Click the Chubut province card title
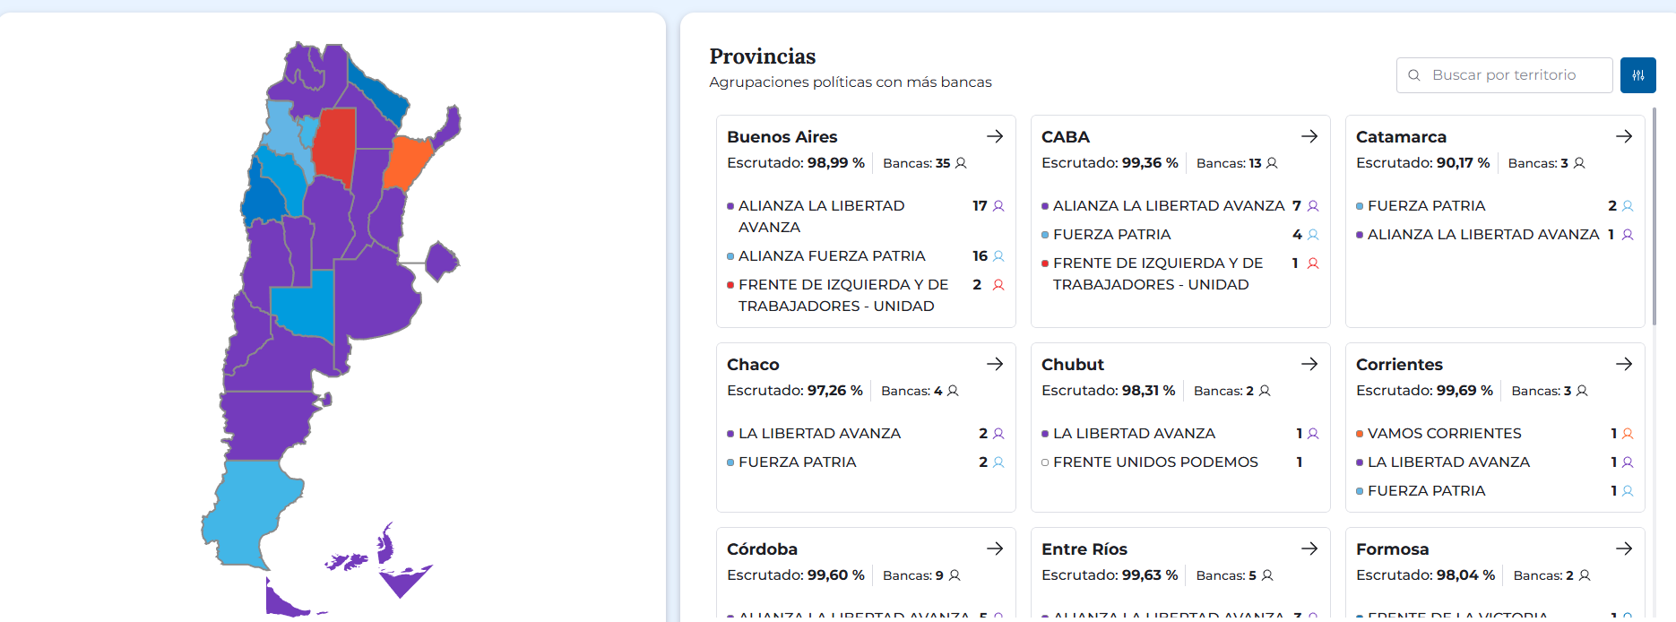Viewport: 1676px width, 622px height. coord(1072,365)
